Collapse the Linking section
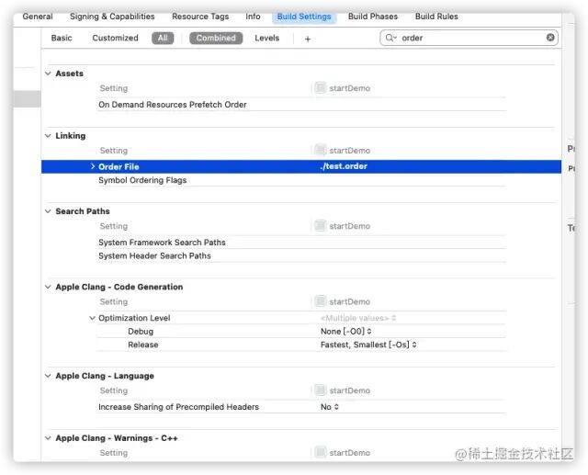Viewport: 588px width, 475px height. coord(48,136)
